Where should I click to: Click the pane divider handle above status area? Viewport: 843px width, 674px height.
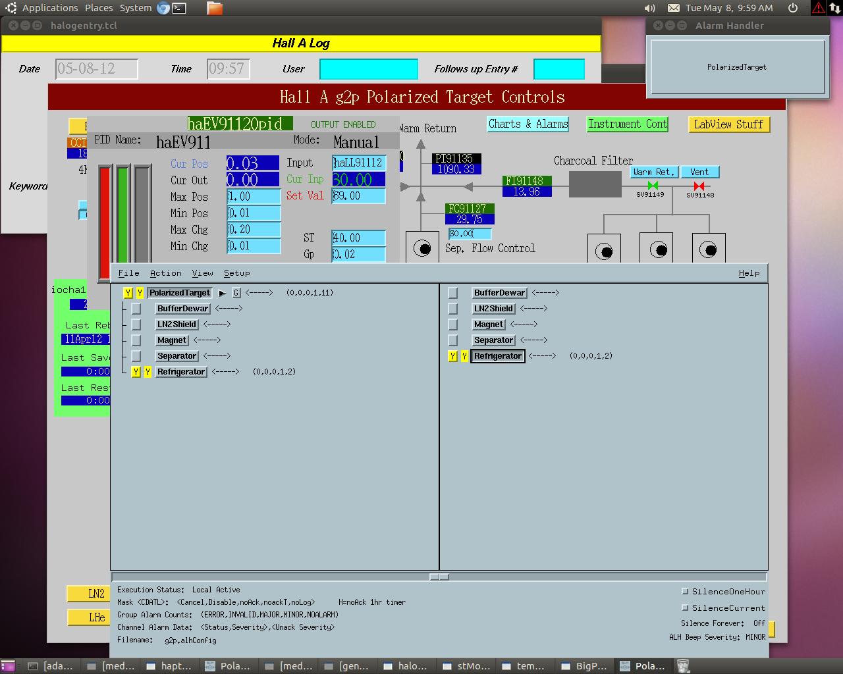pyautogui.click(x=439, y=577)
